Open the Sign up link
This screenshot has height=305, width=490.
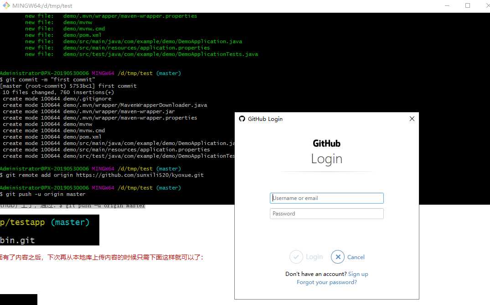(x=358, y=274)
